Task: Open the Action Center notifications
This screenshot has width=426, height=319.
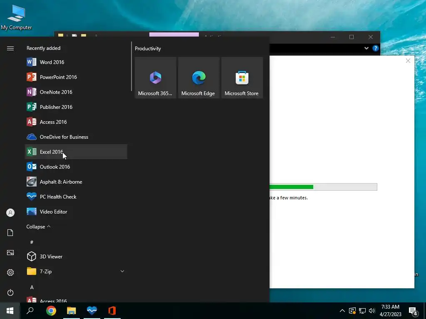Action: coord(413,311)
